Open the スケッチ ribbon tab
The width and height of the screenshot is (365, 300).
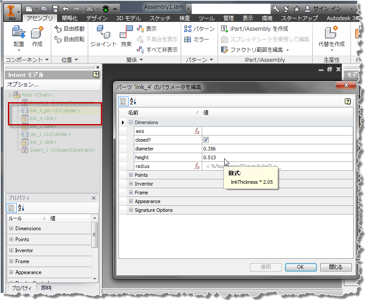(x=160, y=18)
